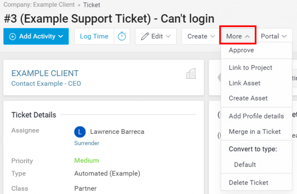Open Contact Example - CEO link
Image resolution: width=297 pixels, height=194 pixels.
tap(46, 83)
